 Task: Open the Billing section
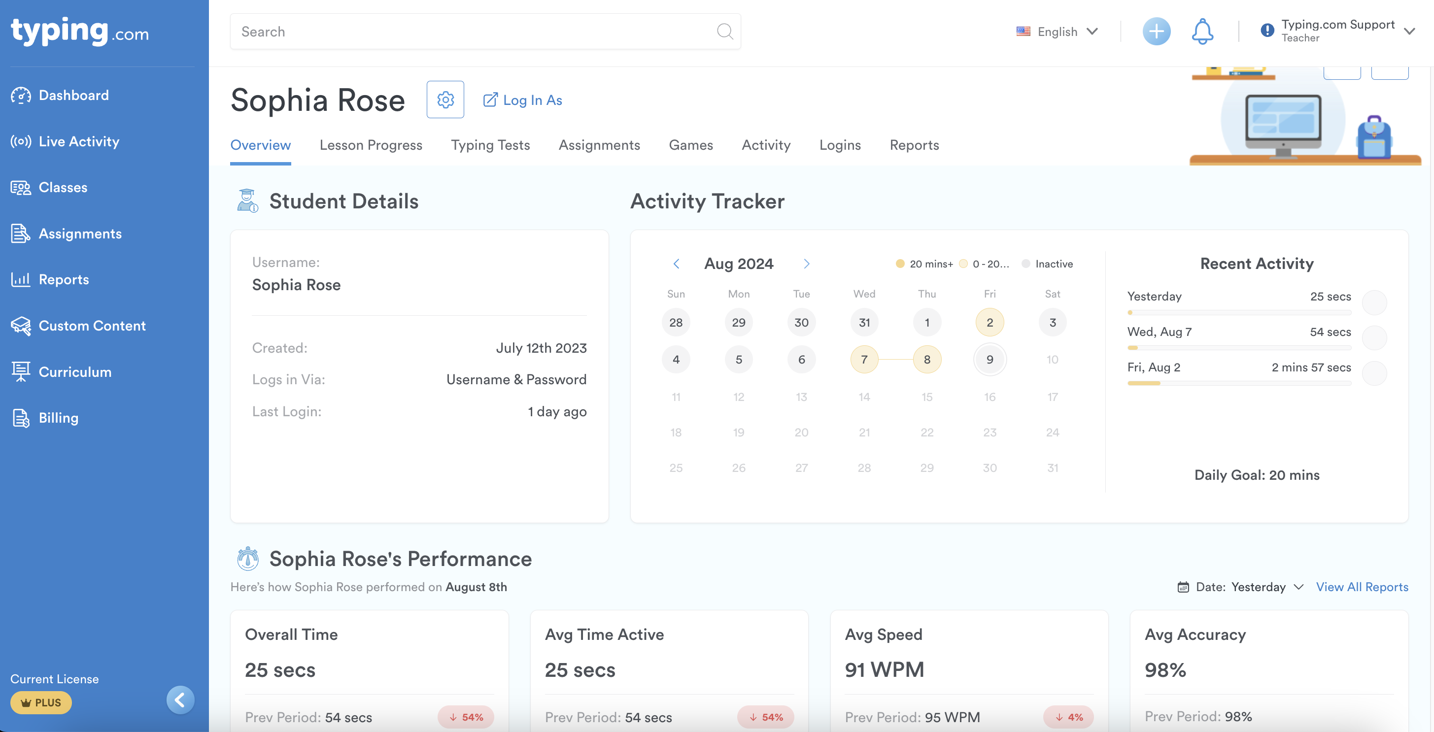pyautogui.click(x=58, y=418)
